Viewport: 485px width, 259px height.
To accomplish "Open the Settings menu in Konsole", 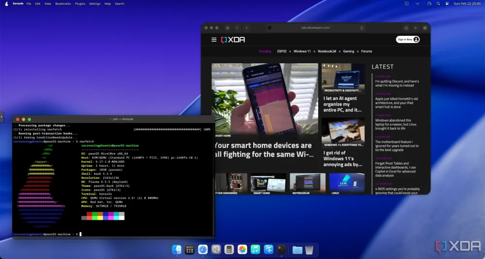I will (x=95, y=4).
